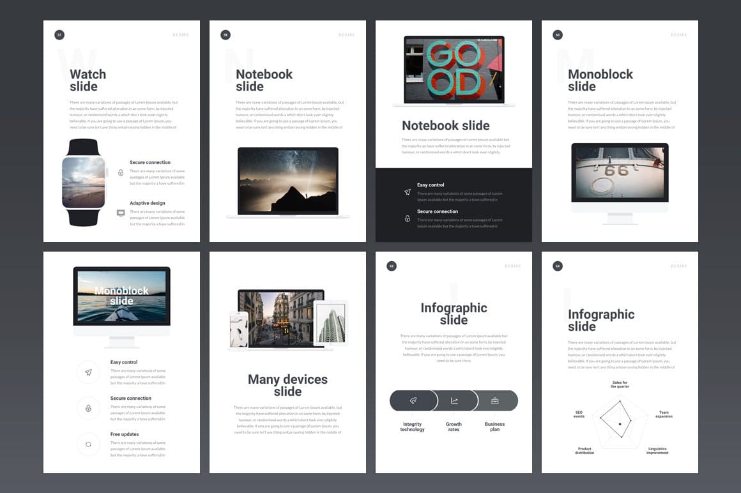Image resolution: width=741 pixels, height=493 pixels.
Task: Click the center point of the radar chart
Action: 621,423
